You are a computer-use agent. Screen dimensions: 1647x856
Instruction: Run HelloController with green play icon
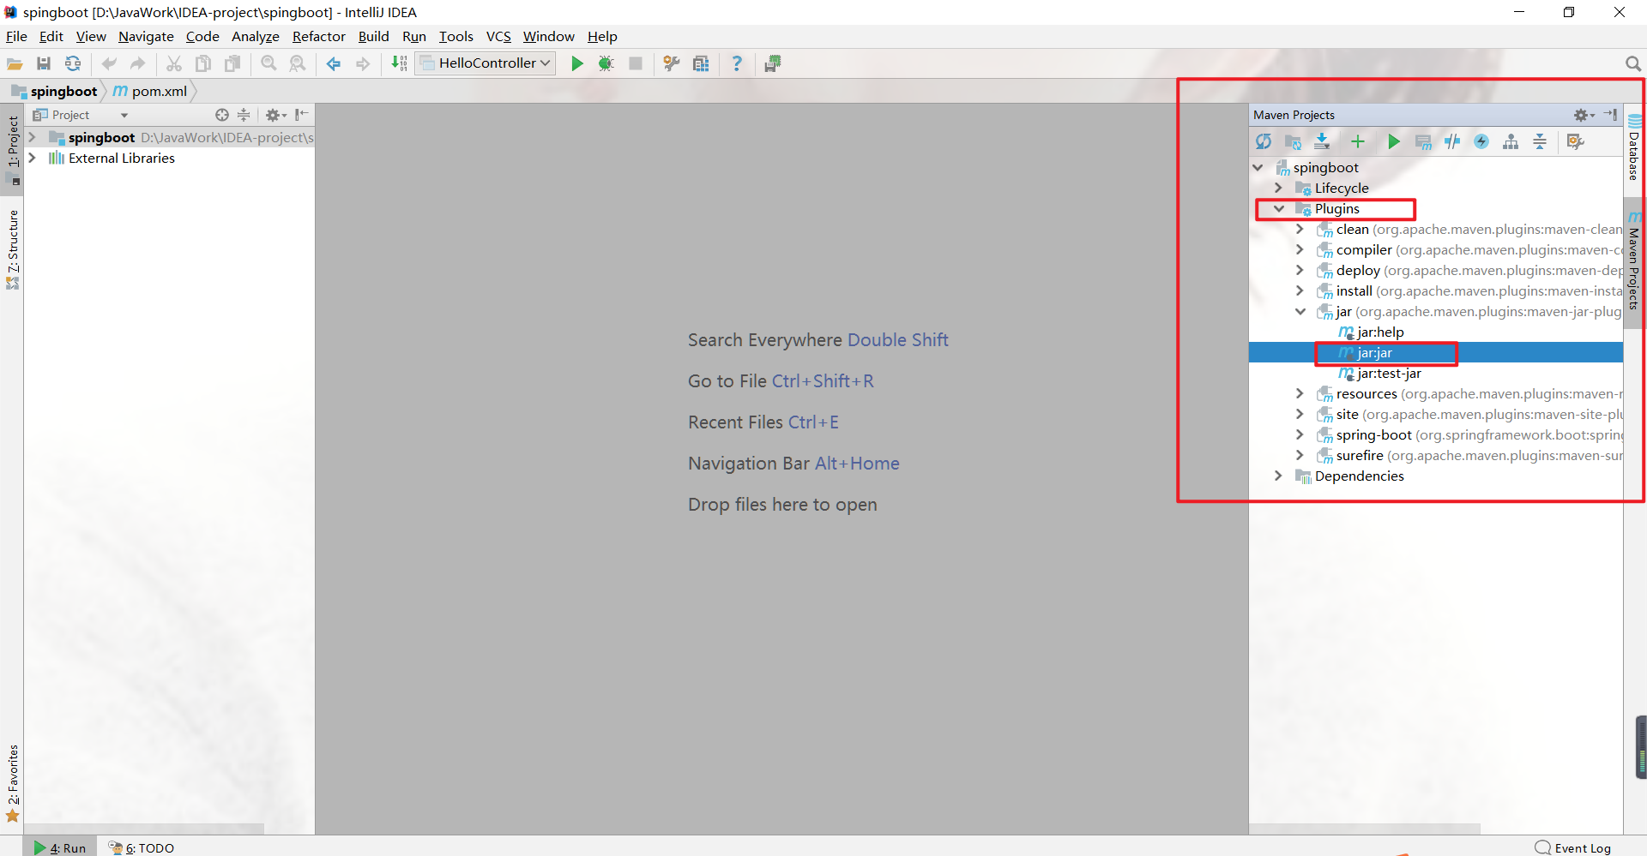(x=577, y=63)
